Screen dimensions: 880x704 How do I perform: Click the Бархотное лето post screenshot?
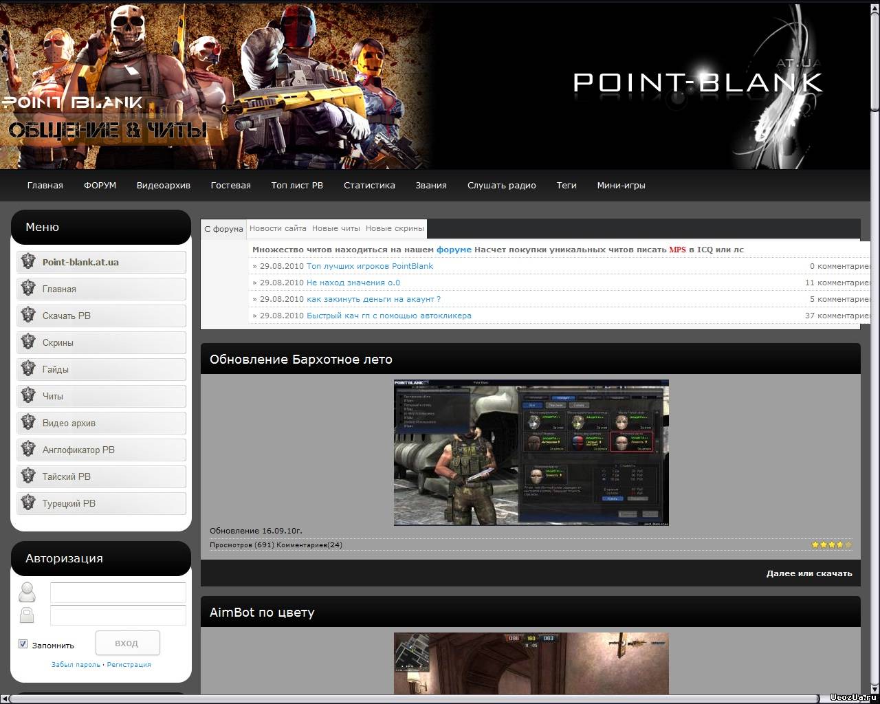pos(531,452)
